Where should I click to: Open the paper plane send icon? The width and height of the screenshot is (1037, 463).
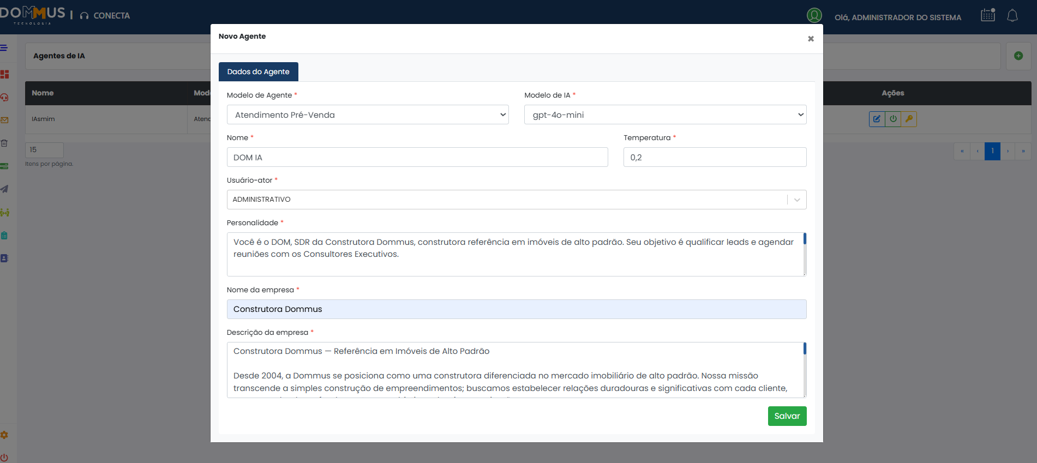4,189
